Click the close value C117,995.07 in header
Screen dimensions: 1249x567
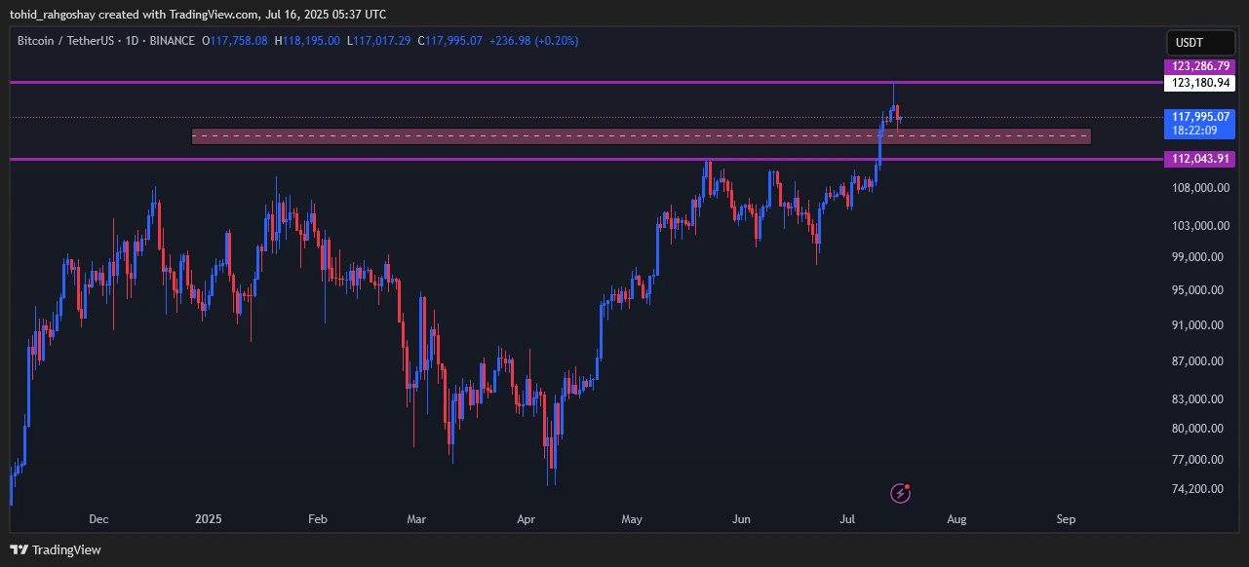pos(450,41)
